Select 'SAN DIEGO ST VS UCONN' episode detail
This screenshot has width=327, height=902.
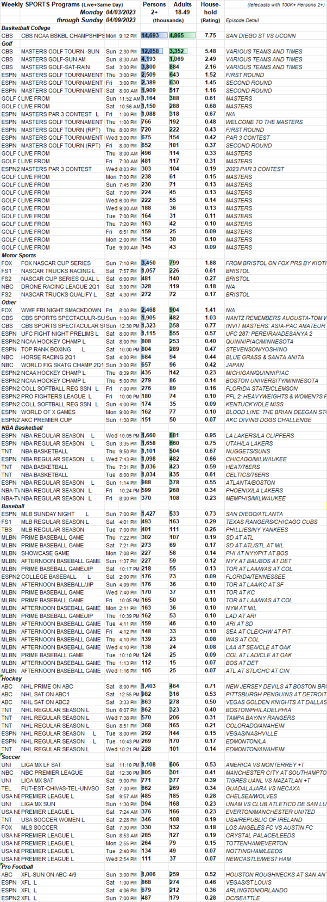click(x=261, y=36)
